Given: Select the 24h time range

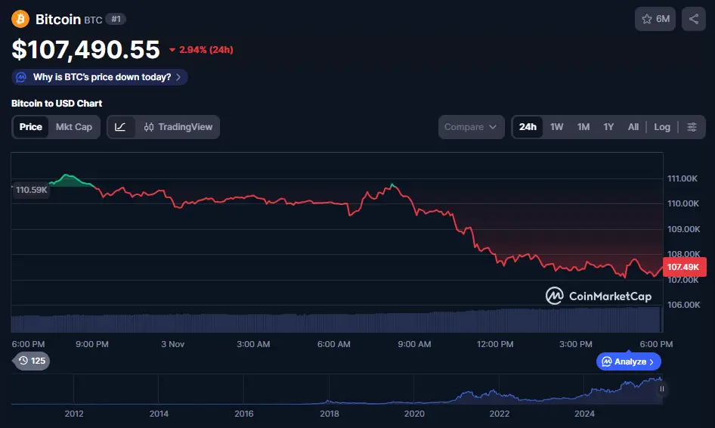Looking at the screenshot, I should (x=528, y=127).
